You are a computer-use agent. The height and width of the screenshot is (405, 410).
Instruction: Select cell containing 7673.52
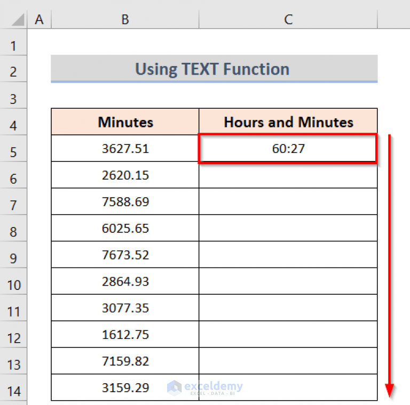click(125, 255)
